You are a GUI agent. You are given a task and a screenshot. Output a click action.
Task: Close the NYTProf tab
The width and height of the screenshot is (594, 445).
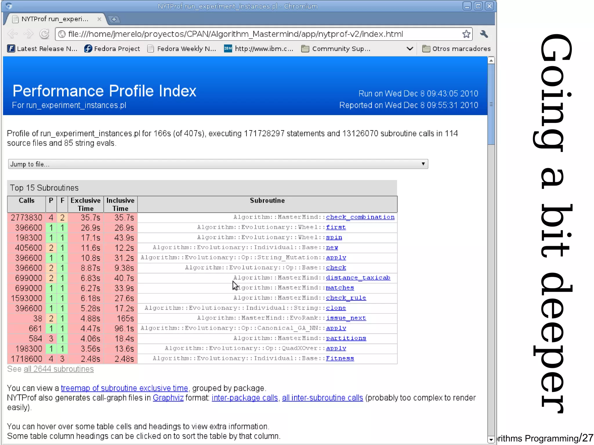point(99,19)
